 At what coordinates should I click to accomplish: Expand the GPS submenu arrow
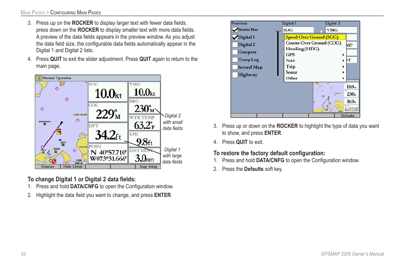click(343, 55)
